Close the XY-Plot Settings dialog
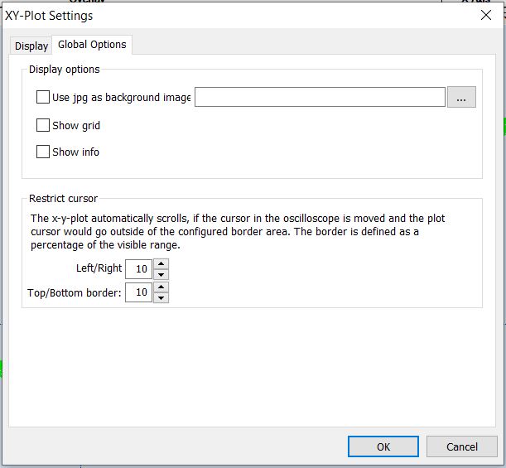The width and height of the screenshot is (506, 468). coord(485,15)
